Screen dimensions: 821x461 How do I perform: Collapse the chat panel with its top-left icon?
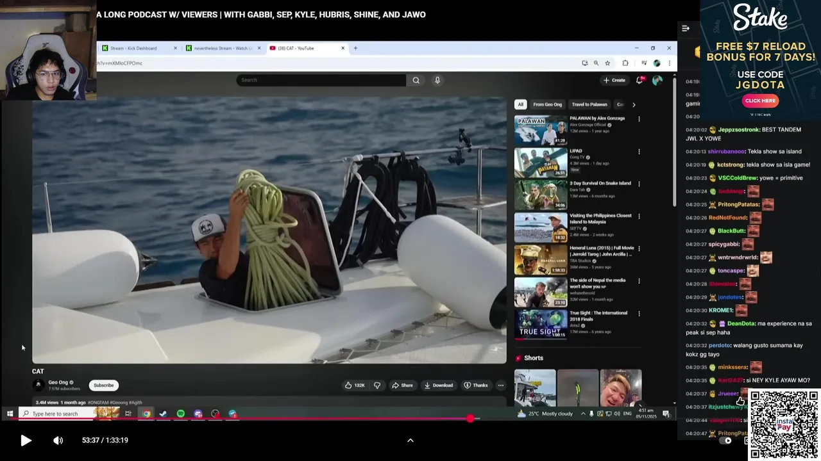click(x=686, y=28)
